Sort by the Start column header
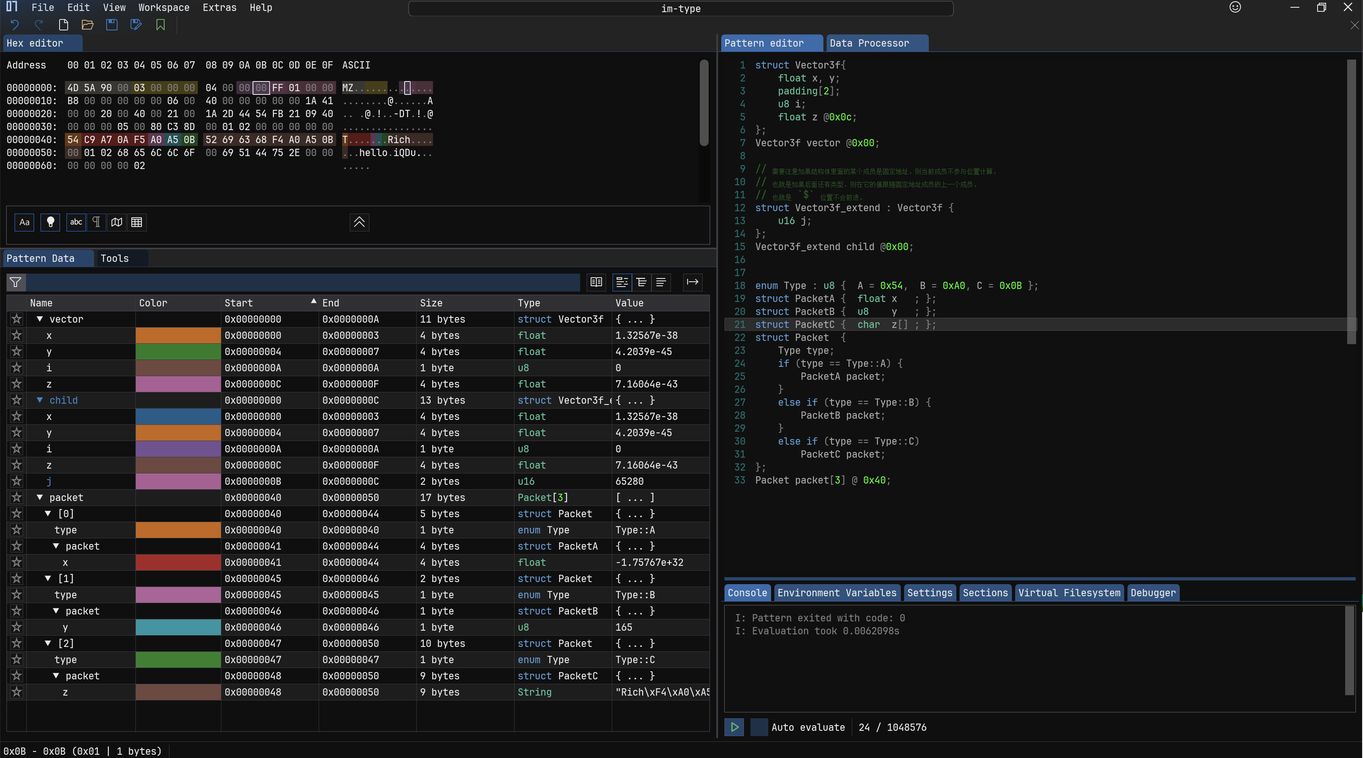Image resolution: width=1363 pixels, height=758 pixels. pos(239,302)
